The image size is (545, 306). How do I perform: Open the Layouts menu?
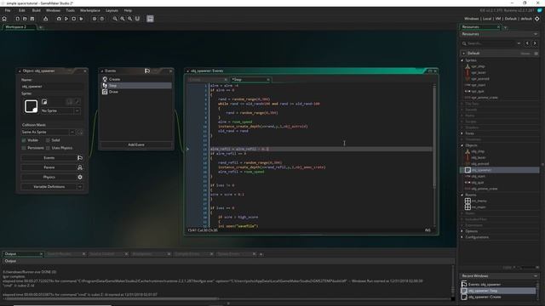tap(112, 10)
